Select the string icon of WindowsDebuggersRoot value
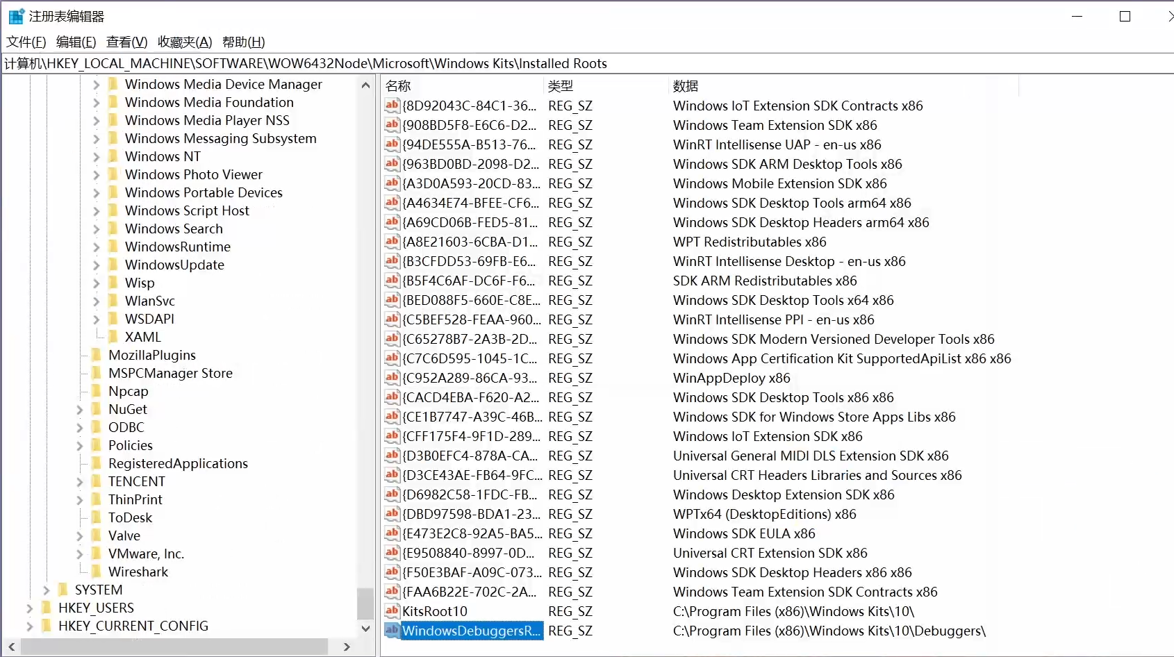The width and height of the screenshot is (1174, 657). (392, 631)
